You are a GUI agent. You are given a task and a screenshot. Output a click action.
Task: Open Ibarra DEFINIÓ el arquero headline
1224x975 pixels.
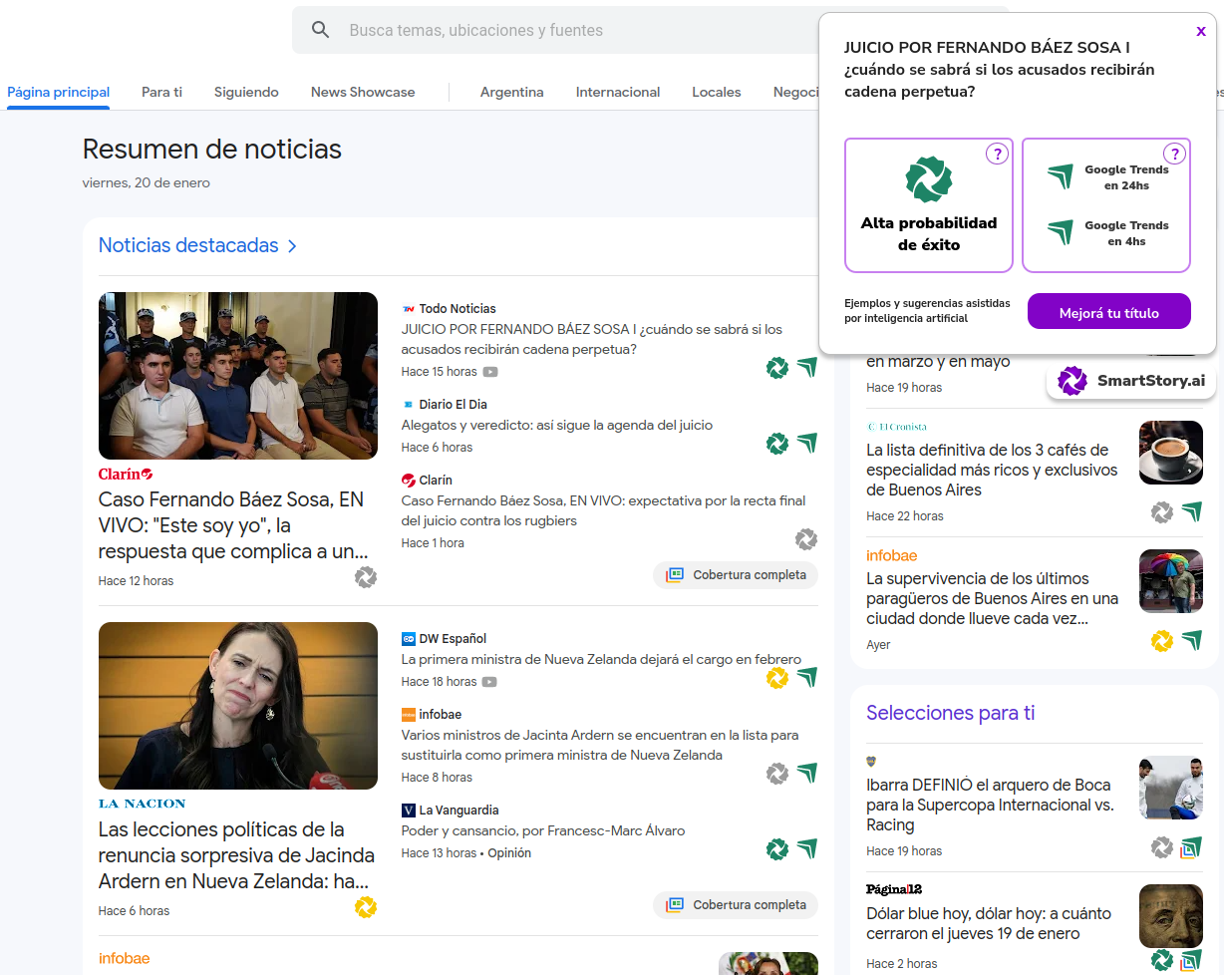coord(989,805)
